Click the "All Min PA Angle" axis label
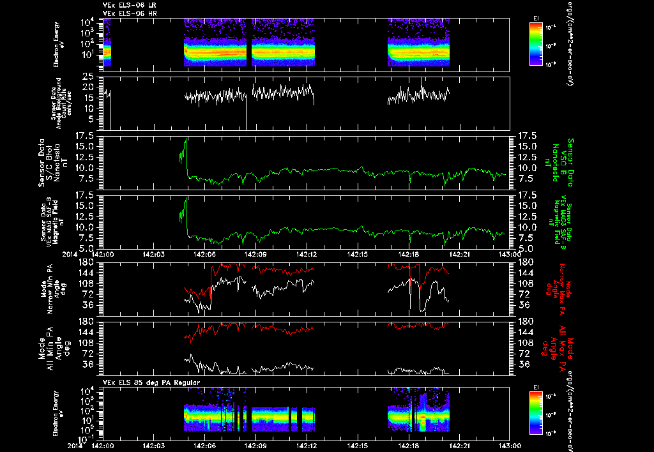 pyautogui.click(x=55, y=348)
